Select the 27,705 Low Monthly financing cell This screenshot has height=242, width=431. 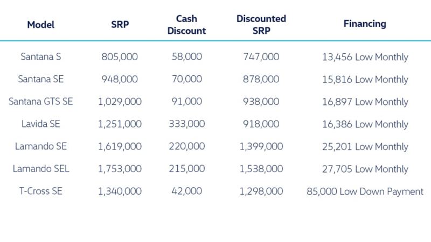365,169
